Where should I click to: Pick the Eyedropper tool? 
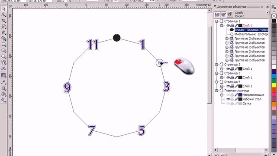click(x=3, y=82)
